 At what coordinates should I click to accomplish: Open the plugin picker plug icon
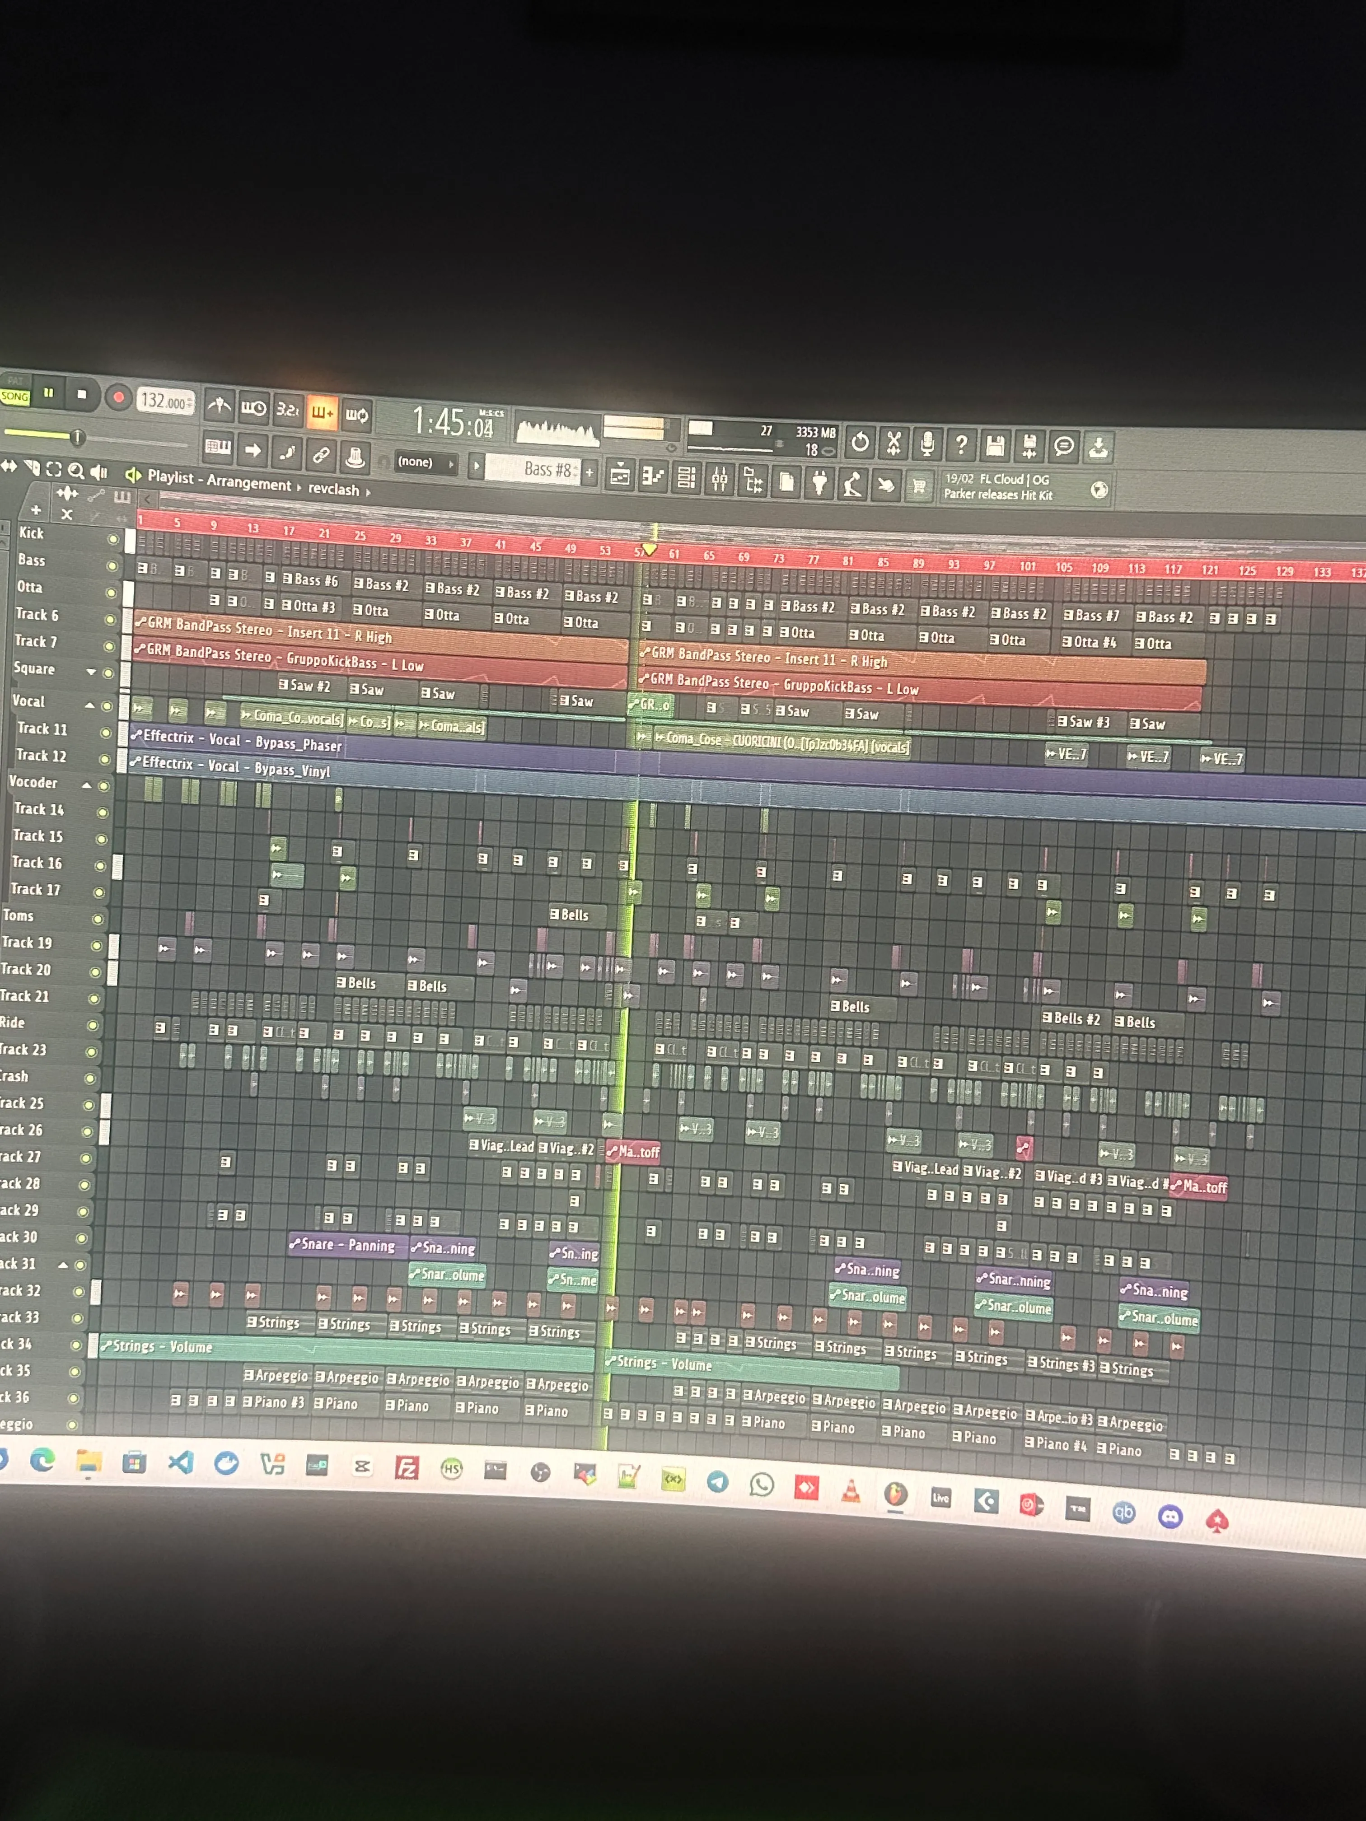point(819,482)
